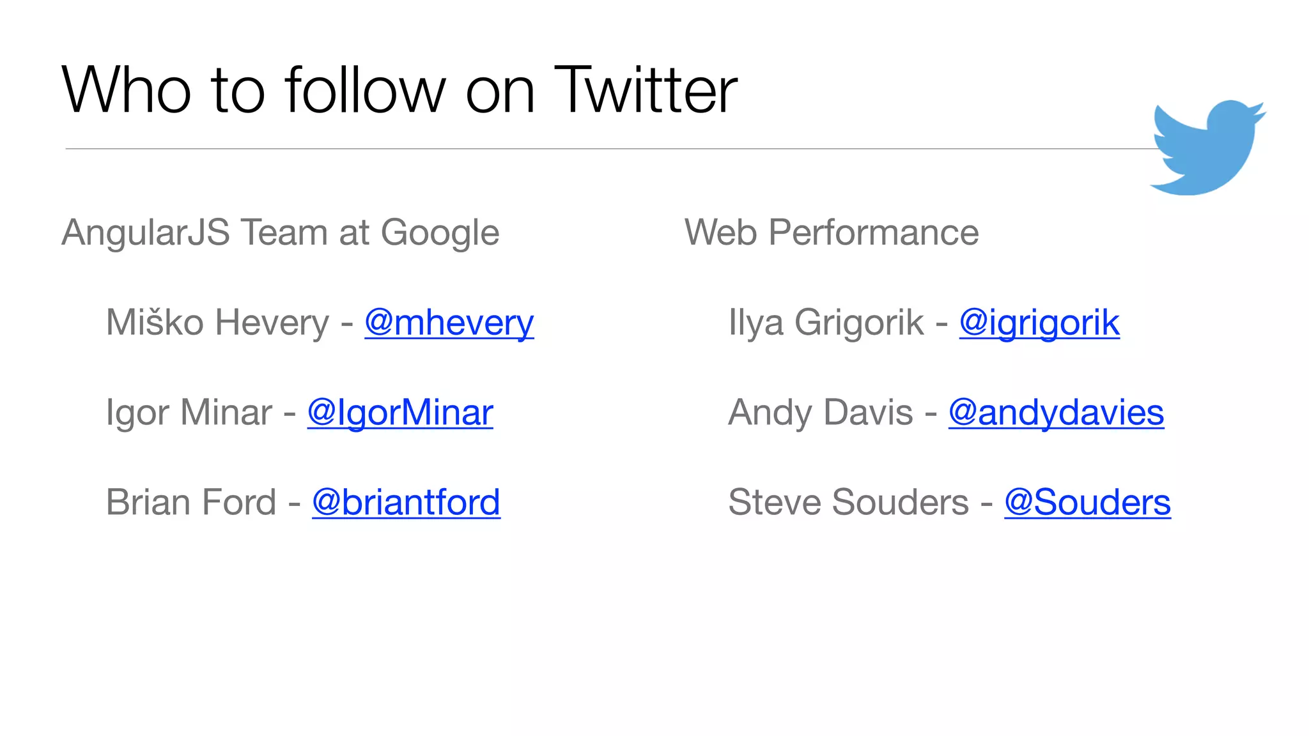
Task: Click the word "Who" in the slide title
Action: click(126, 91)
